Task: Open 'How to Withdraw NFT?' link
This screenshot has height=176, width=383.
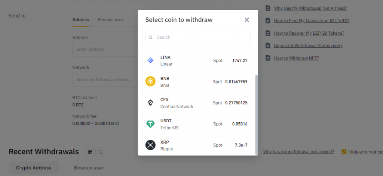Action: click(296, 58)
